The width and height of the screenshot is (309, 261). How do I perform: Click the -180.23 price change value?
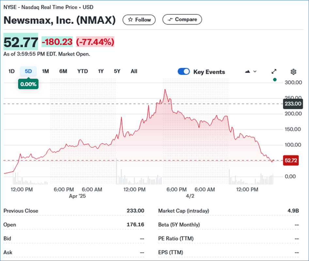point(57,42)
